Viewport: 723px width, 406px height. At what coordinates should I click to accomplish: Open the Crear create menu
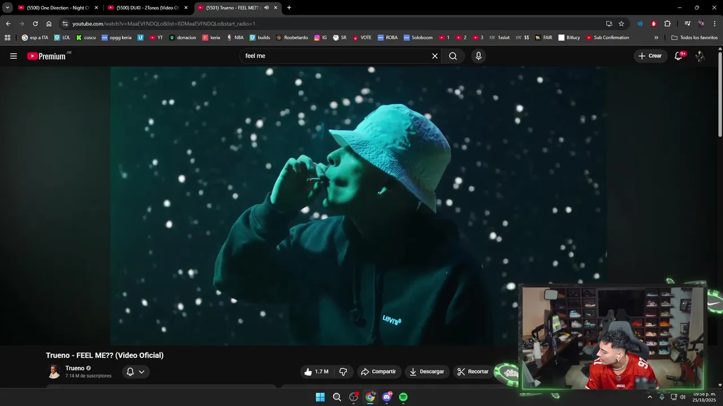[x=650, y=56]
